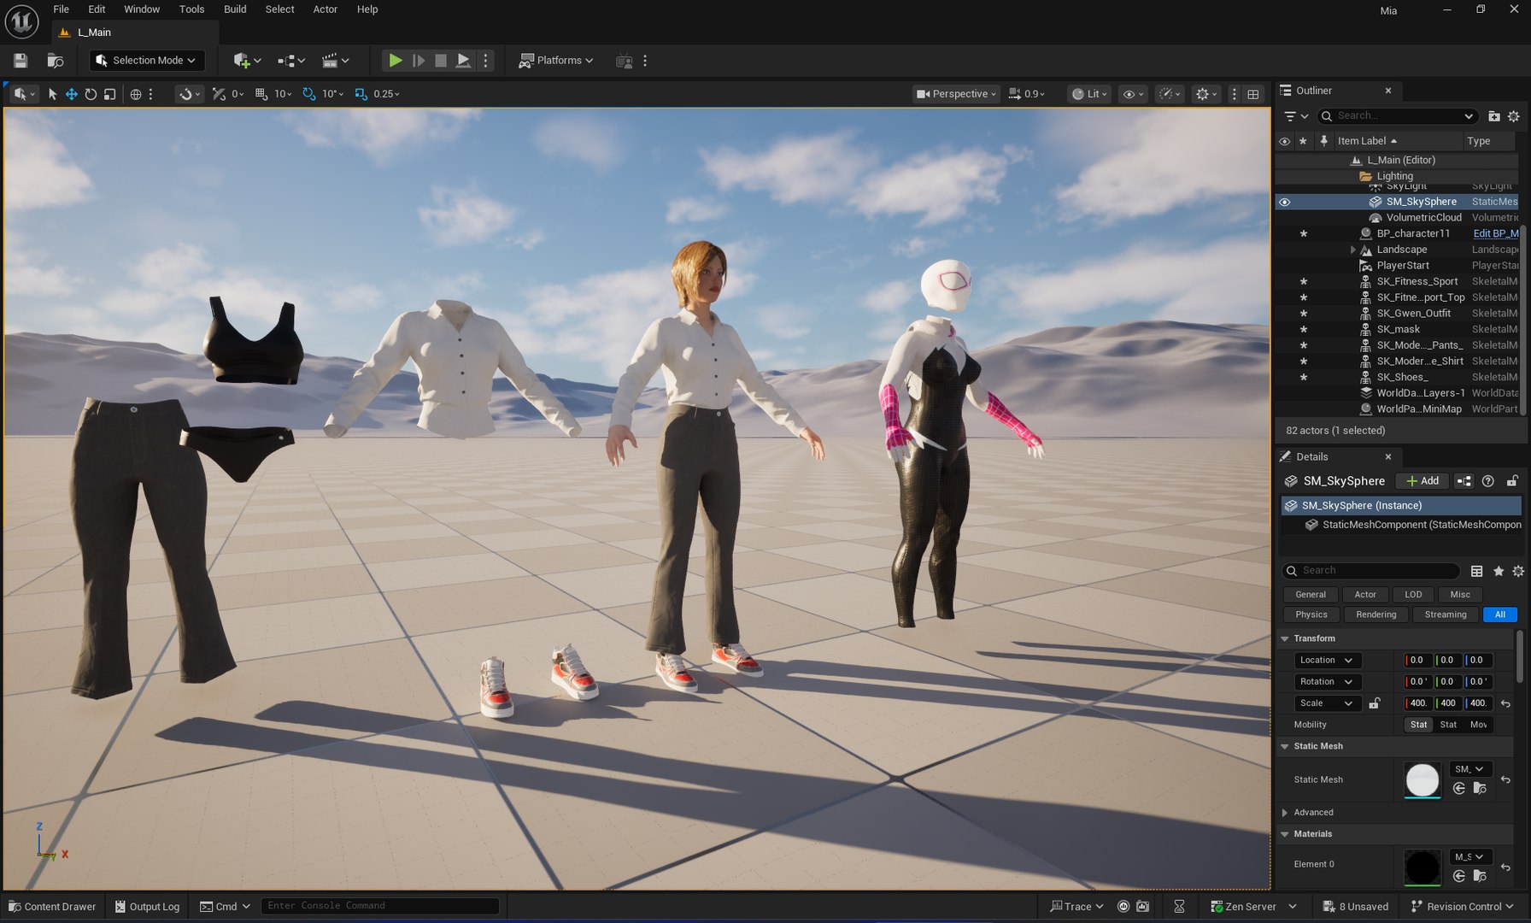The width and height of the screenshot is (1531, 923).
Task: Collapse the Transform section
Action: [1284, 638]
